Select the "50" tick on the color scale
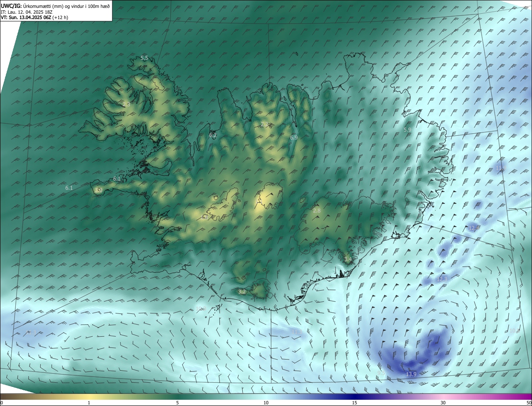 click(x=529, y=403)
